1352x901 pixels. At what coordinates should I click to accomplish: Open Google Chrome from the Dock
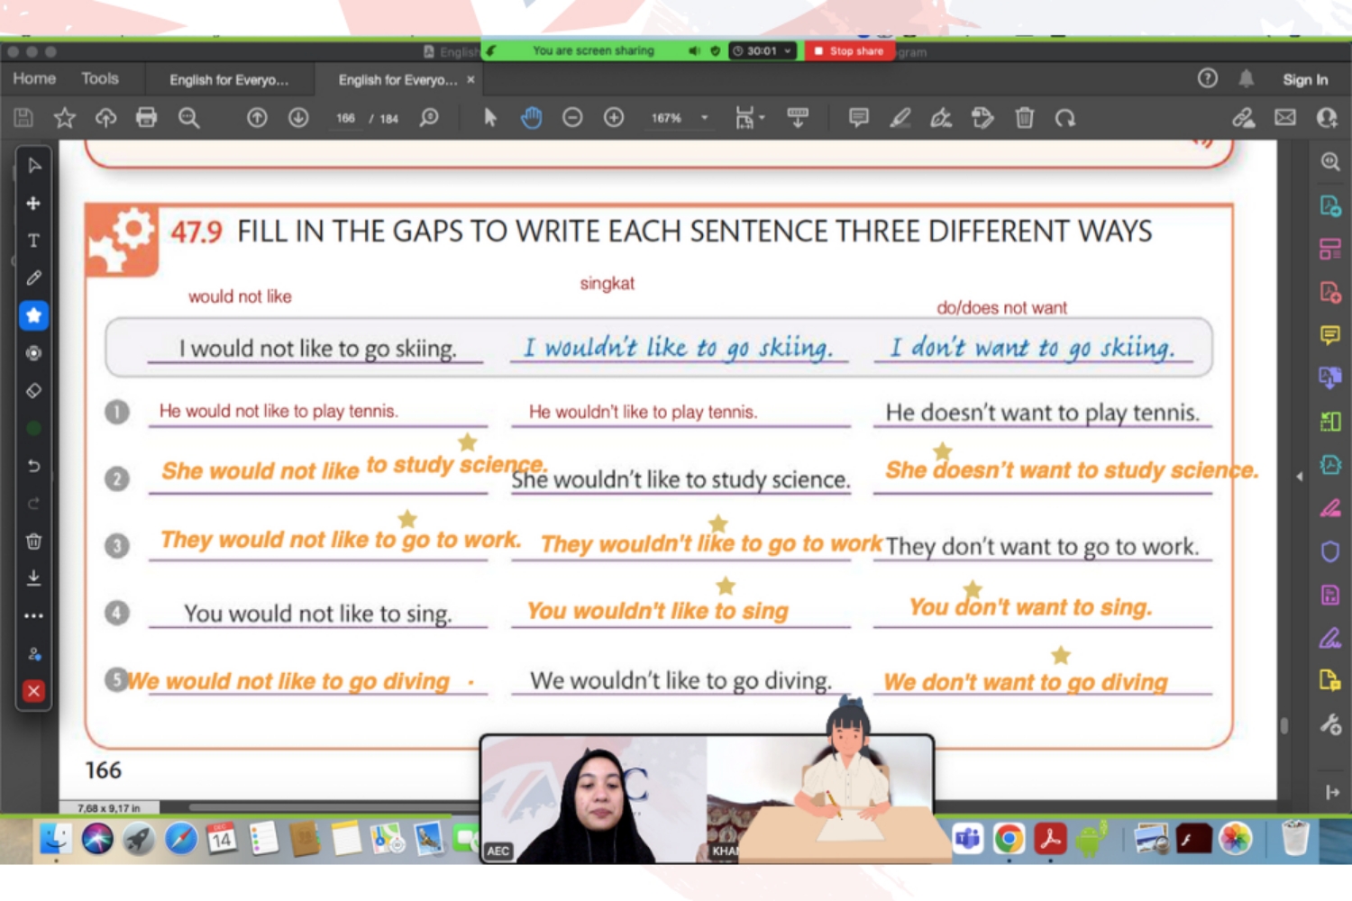(x=1009, y=840)
